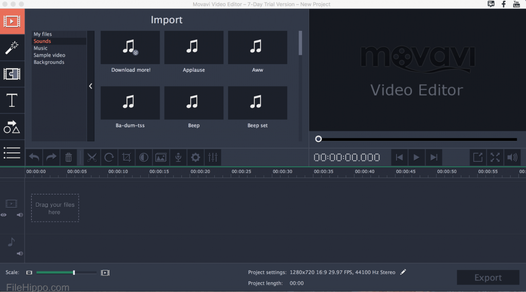Click the Project length value 00:00

pyautogui.click(x=296, y=283)
